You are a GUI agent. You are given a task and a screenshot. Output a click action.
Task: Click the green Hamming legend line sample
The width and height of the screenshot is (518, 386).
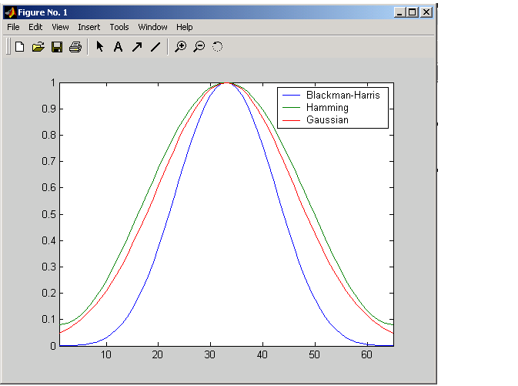(x=290, y=108)
